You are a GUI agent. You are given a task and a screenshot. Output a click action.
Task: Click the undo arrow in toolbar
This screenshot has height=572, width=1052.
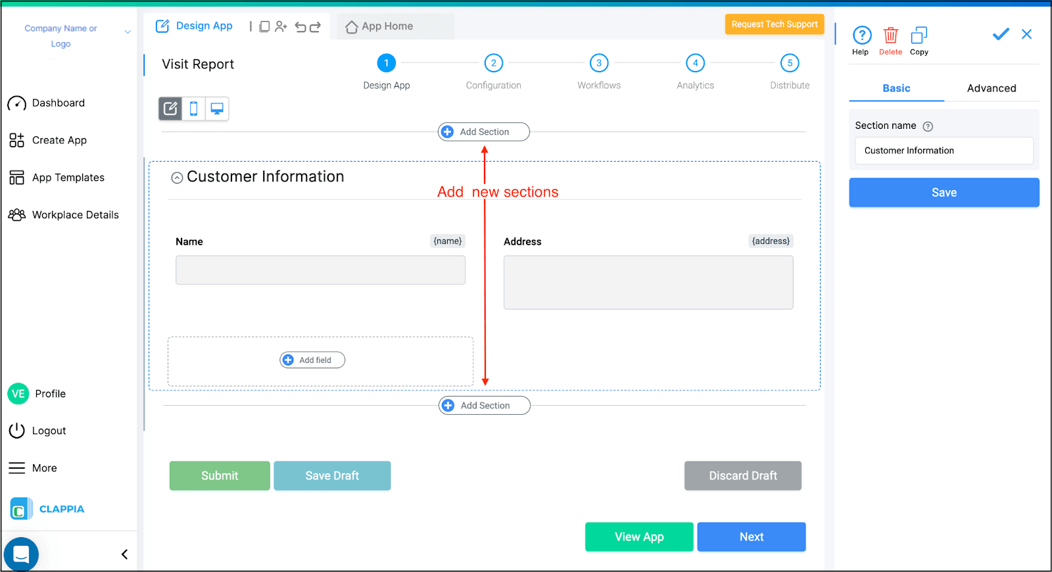(x=300, y=27)
